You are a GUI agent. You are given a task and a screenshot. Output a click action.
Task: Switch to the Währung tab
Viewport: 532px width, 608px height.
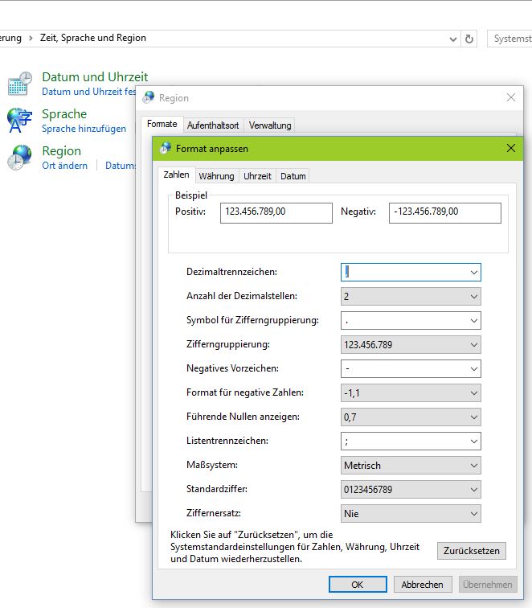[x=216, y=176]
